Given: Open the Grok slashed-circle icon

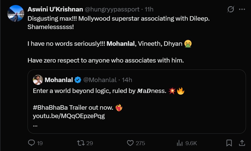Looking at the screenshot, I should point(231,9).
